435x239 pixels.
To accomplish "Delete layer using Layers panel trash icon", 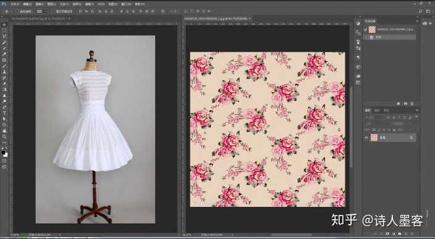I will point(412,233).
